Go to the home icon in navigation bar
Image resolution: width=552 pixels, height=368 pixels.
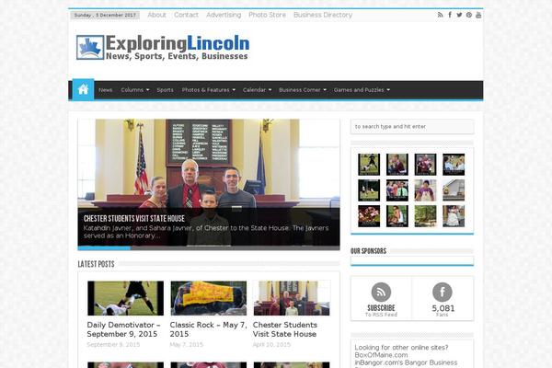click(83, 89)
